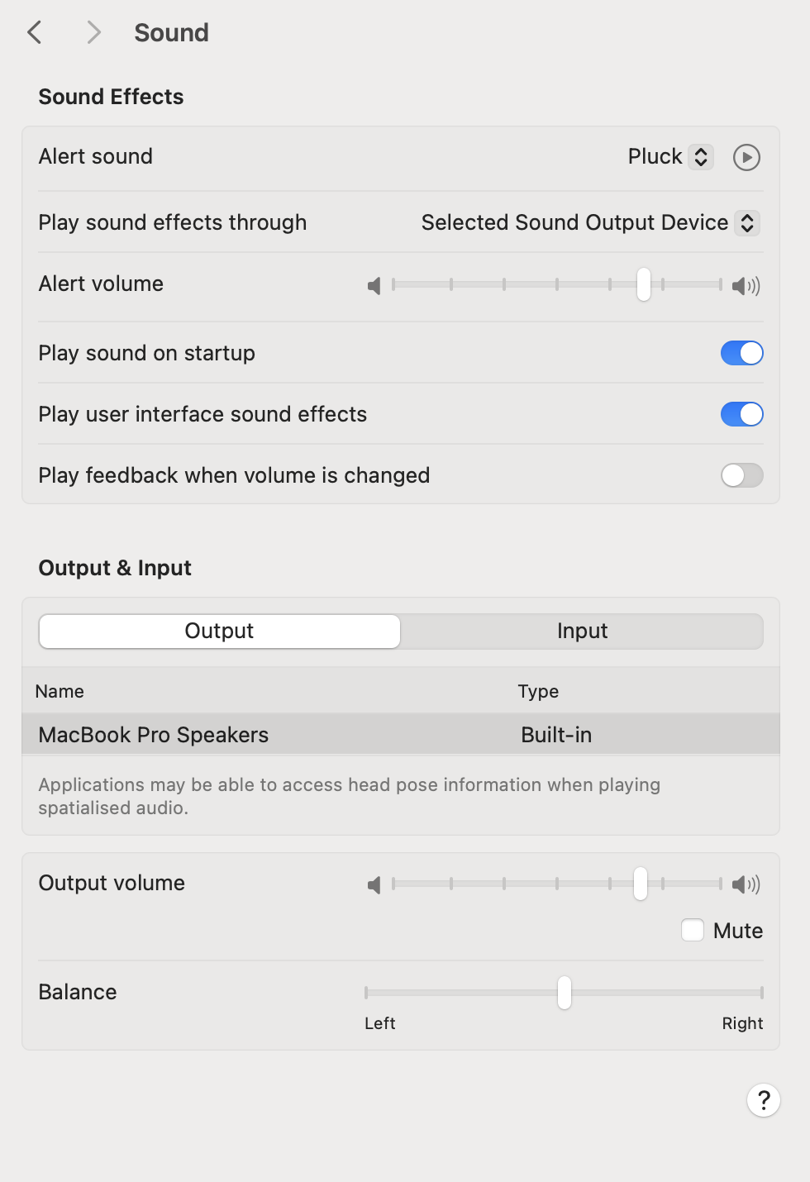Switch to the Input tab
Image resolution: width=810 pixels, height=1182 pixels.
582,631
